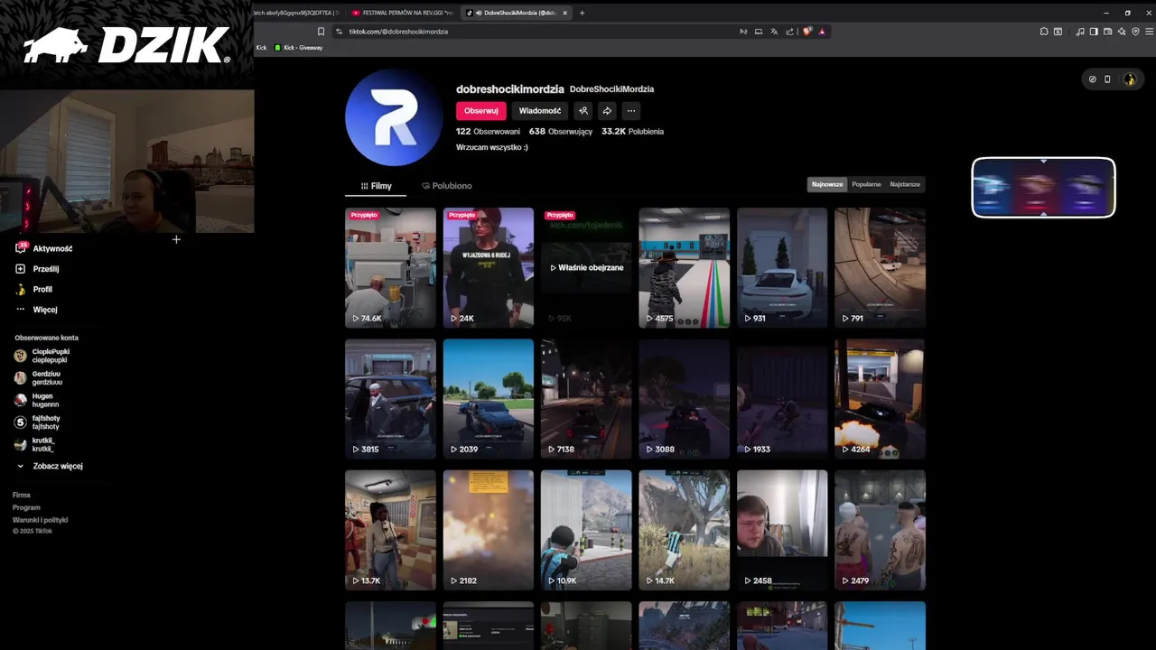Open video with 10.9K views

point(586,530)
